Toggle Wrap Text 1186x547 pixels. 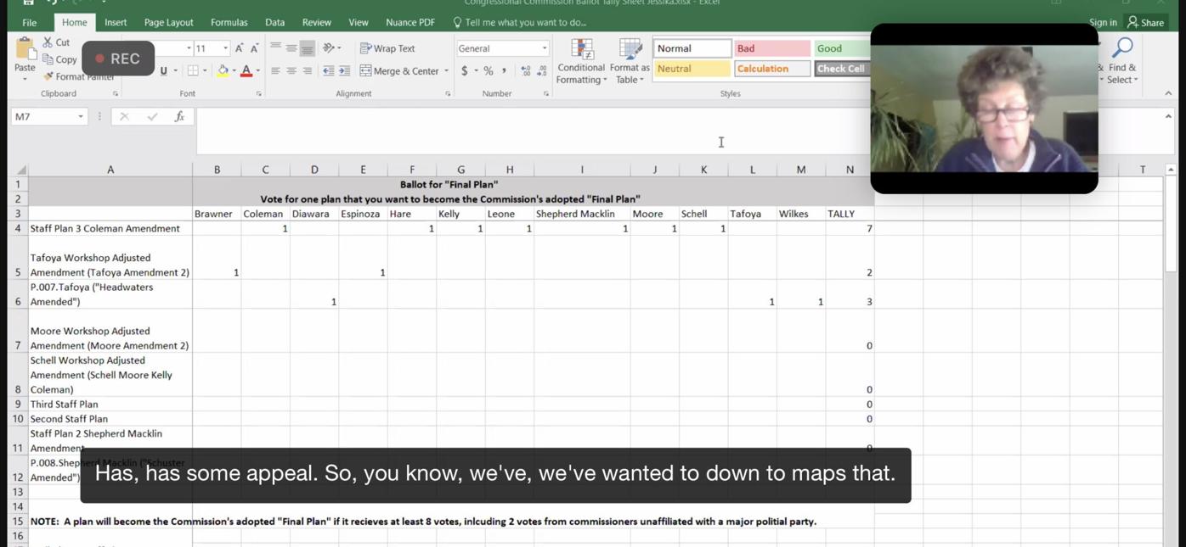[387, 48]
